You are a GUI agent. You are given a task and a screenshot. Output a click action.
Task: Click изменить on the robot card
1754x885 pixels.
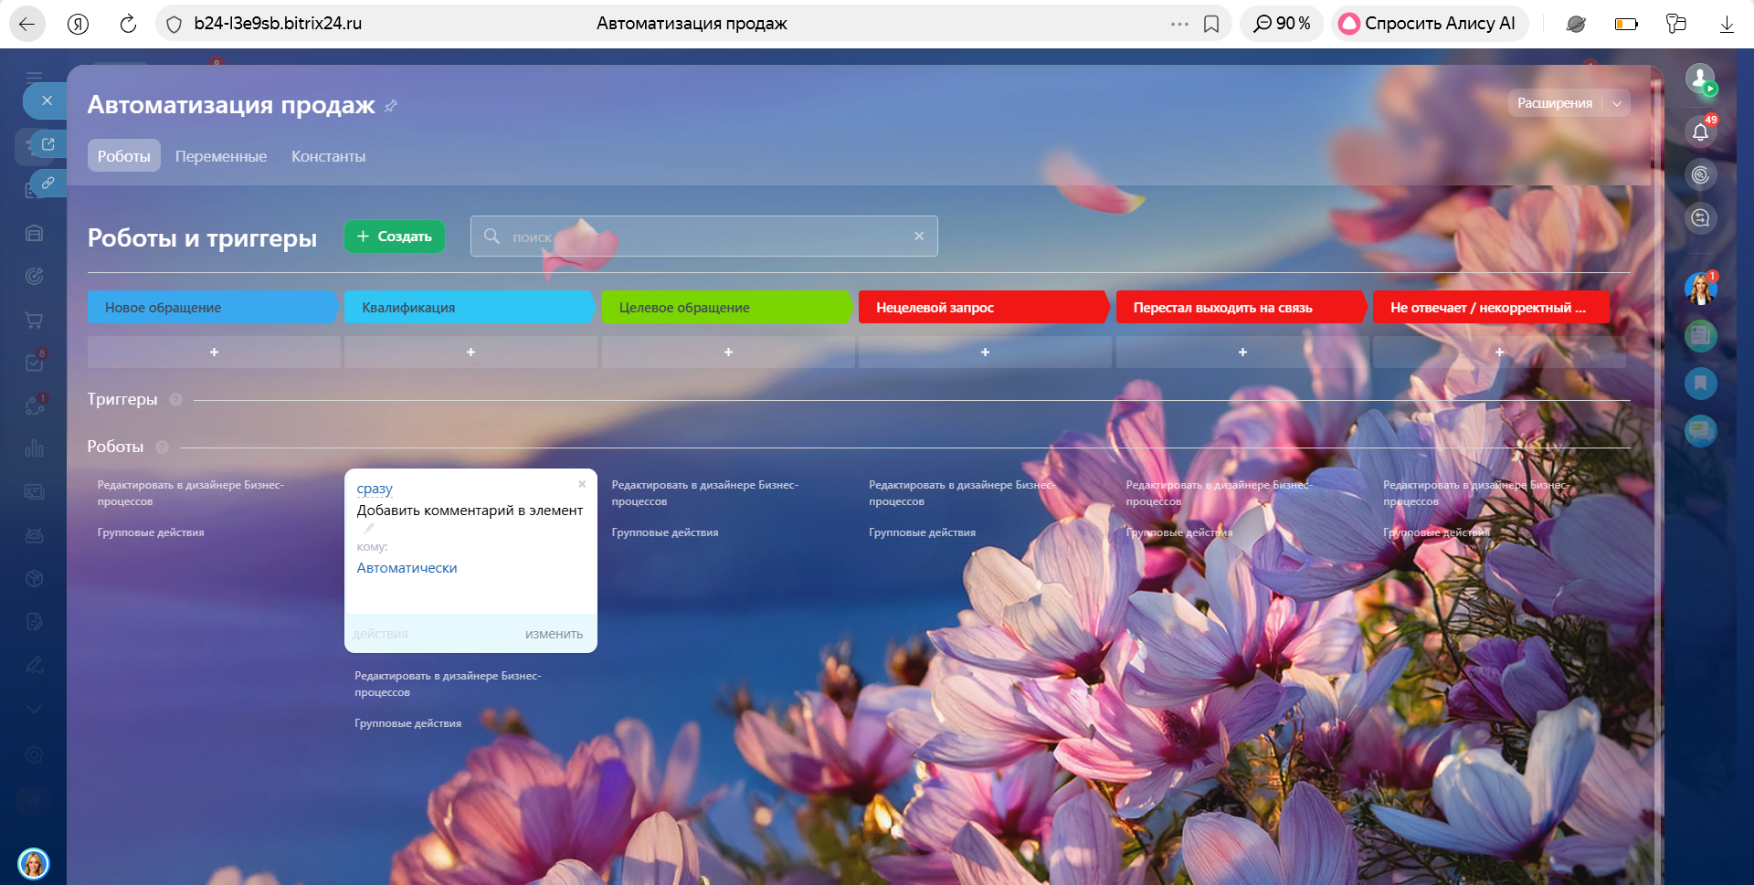554,634
